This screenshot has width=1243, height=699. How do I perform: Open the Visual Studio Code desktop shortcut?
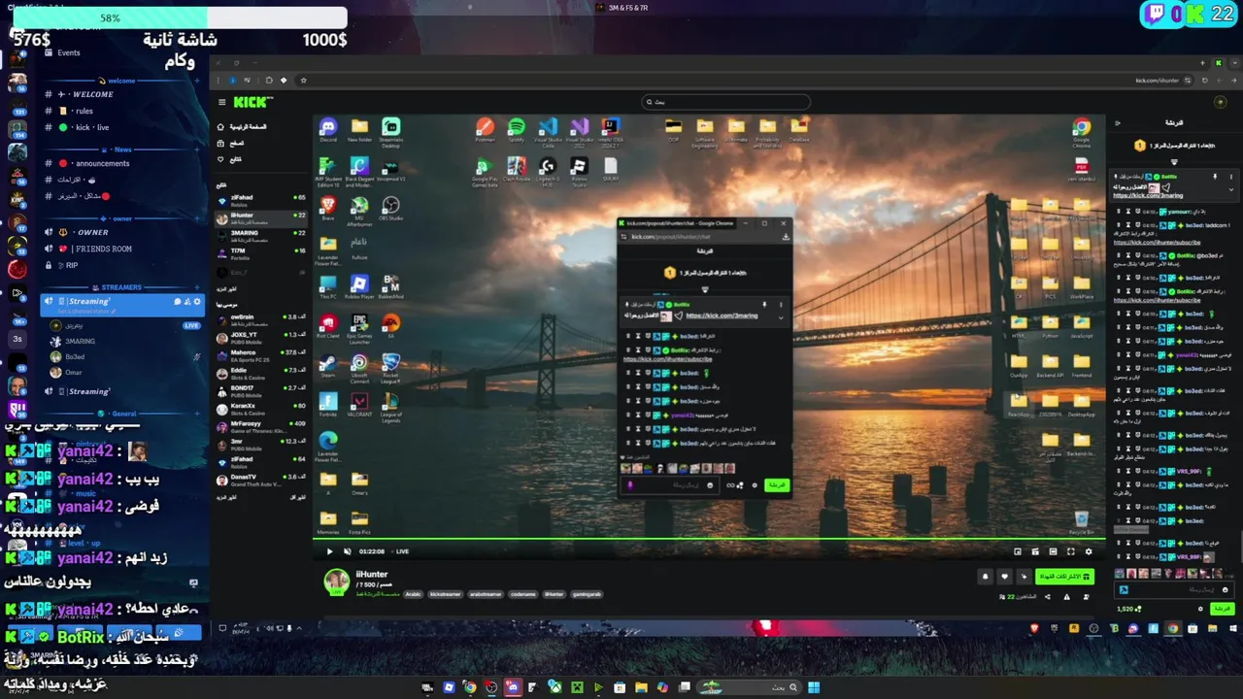[x=548, y=132]
